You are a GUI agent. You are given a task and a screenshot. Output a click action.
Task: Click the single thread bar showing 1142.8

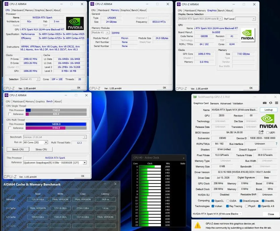pyautogui.click(x=56, y=110)
